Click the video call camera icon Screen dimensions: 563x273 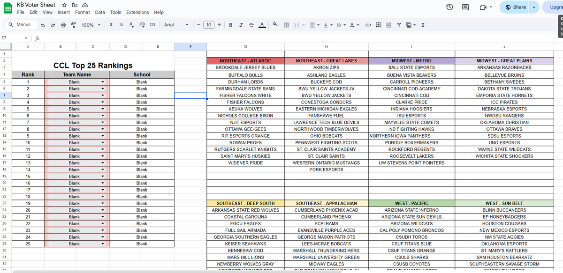click(x=483, y=7)
